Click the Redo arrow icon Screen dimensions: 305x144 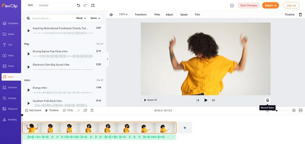(85, 5)
